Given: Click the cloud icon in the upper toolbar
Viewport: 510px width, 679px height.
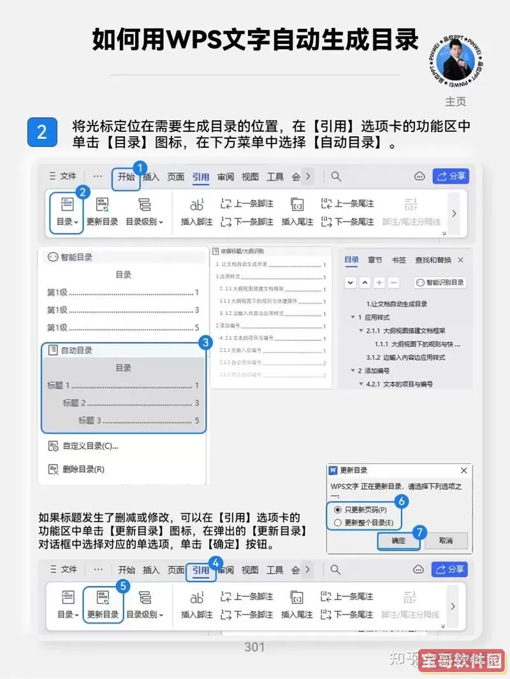Looking at the screenshot, I should 419,176.
